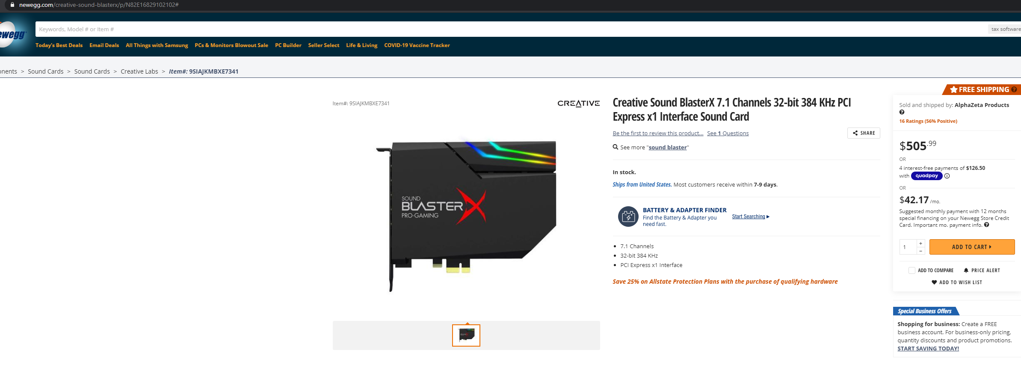Viewport: 1021px width, 365px height.
Task: Click the keyword search input field
Action: 511,29
